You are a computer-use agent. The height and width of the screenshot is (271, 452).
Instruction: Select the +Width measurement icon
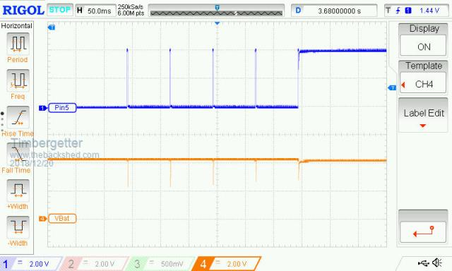click(x=18, y=191)
